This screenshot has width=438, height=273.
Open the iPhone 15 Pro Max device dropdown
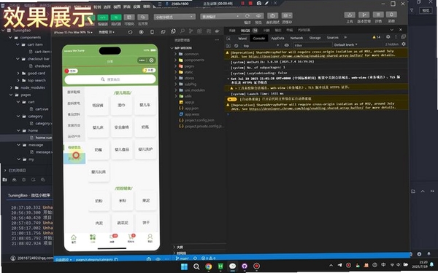pos(73,32)
